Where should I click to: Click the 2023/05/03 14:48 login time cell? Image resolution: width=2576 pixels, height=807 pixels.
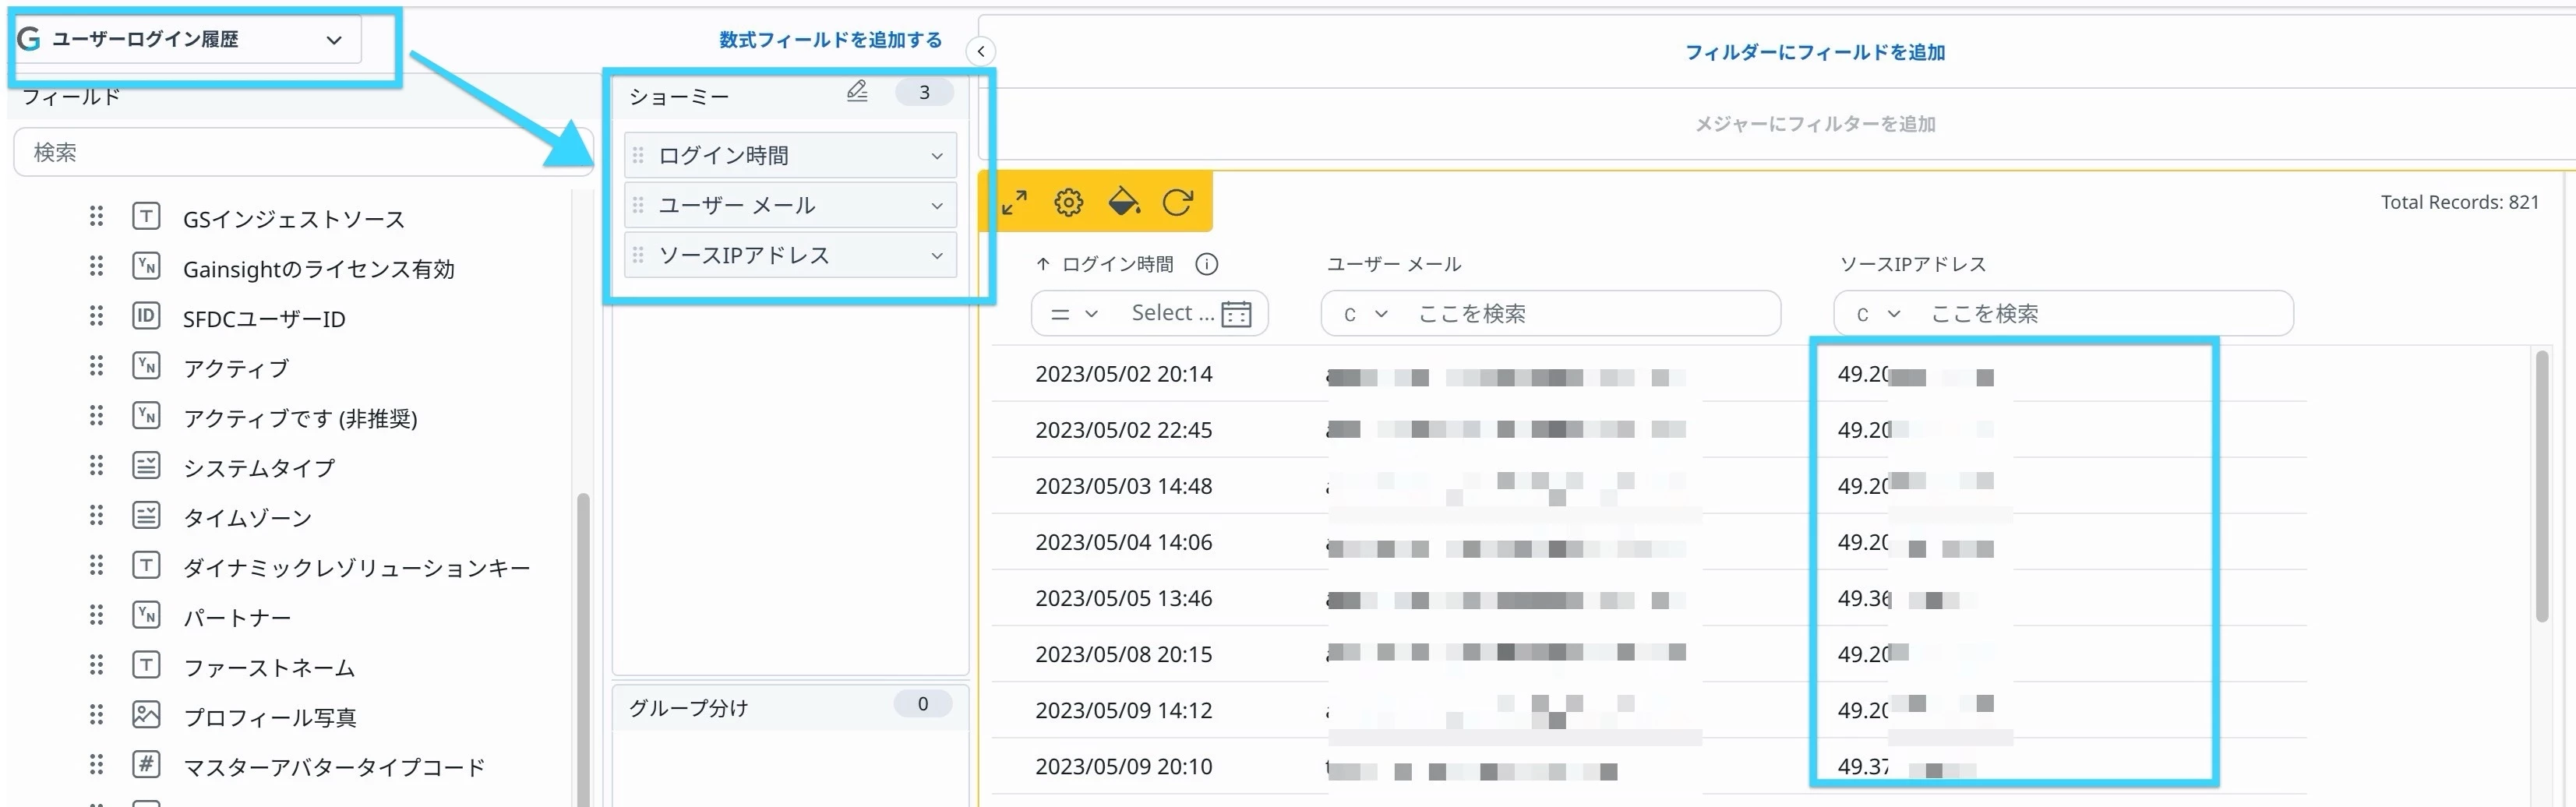(1124, 487)
